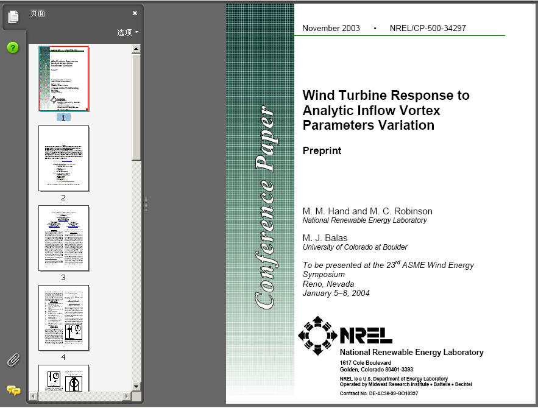The image size is (538, 408).
Task: Click '1617 Cole Boulevard' address line
Action: 366,363
